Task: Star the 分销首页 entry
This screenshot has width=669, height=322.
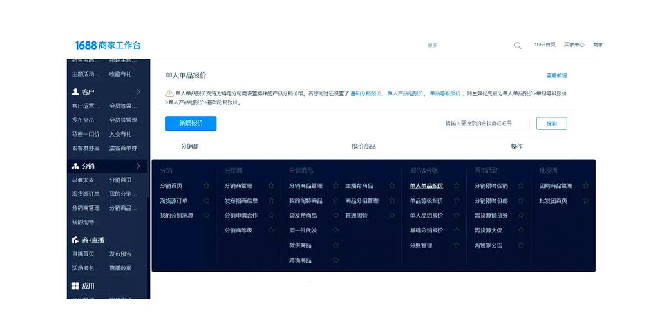Action: [207, 185]
